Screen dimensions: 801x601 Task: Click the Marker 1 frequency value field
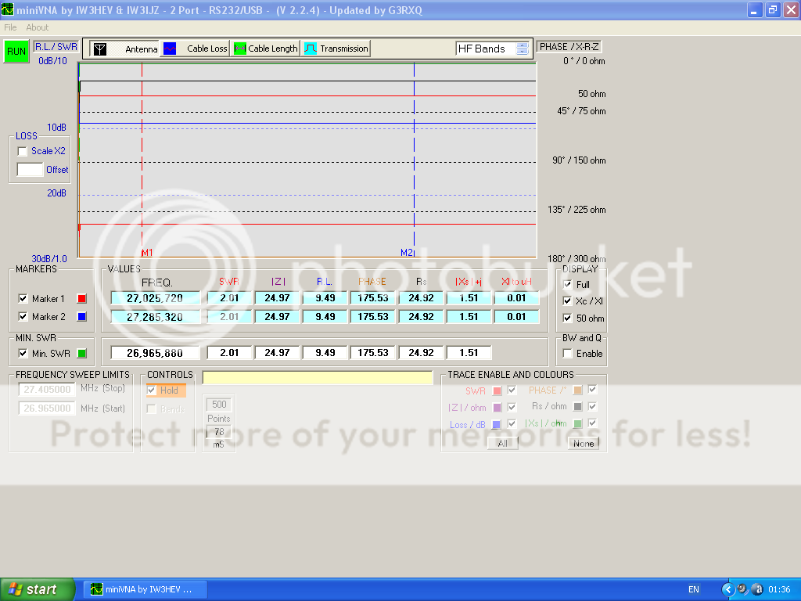point(156,298)
